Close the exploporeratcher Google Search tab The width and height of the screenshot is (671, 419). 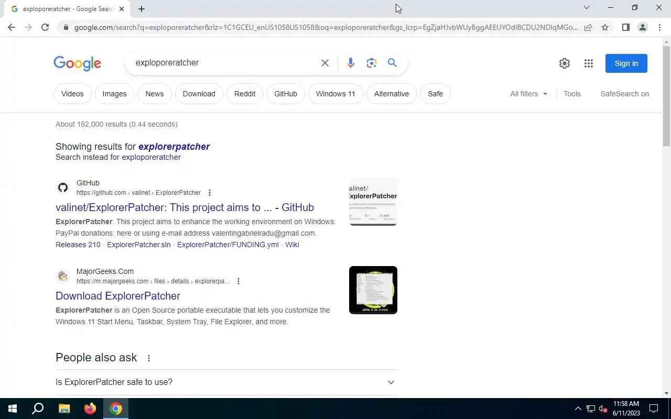tap(122, 9)
